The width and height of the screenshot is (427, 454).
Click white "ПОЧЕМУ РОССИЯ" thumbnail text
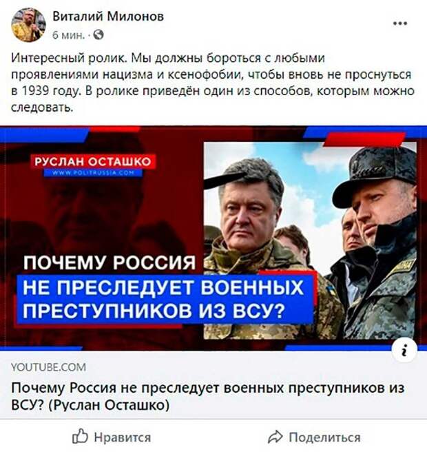110,262
